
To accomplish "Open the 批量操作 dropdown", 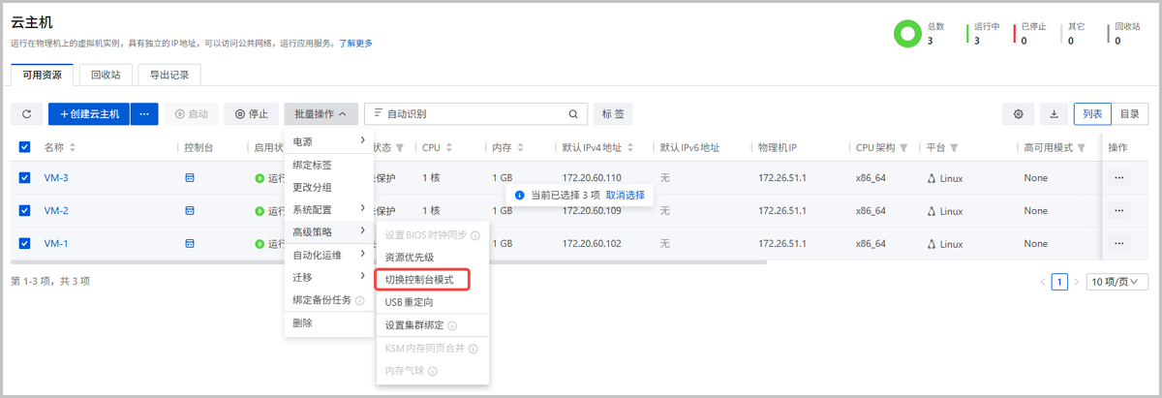I will point(321,114).
